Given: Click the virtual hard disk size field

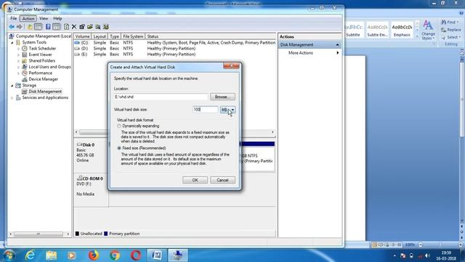Looking at the screenshot, I should point(205,110).
